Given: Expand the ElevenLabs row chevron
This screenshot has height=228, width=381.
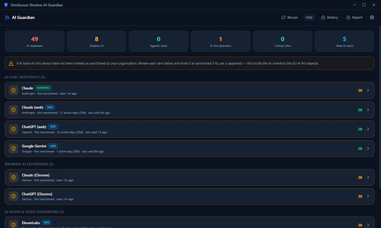Looking at the screenshot, I should [368, 225].
